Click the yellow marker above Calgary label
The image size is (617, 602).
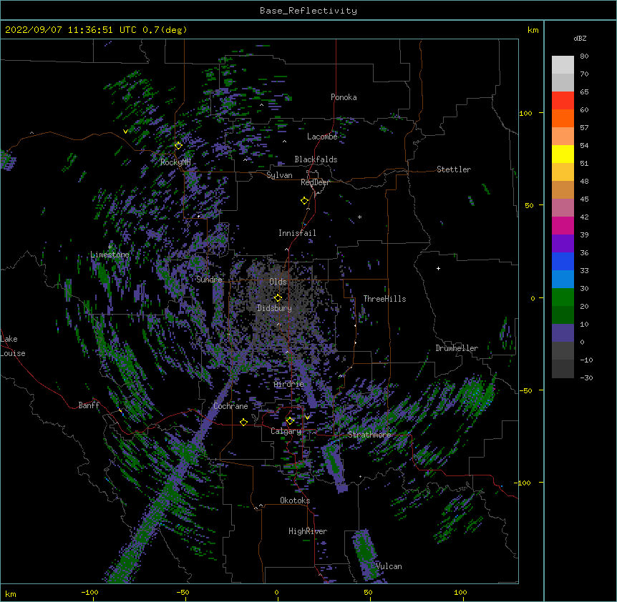(290, 421)
